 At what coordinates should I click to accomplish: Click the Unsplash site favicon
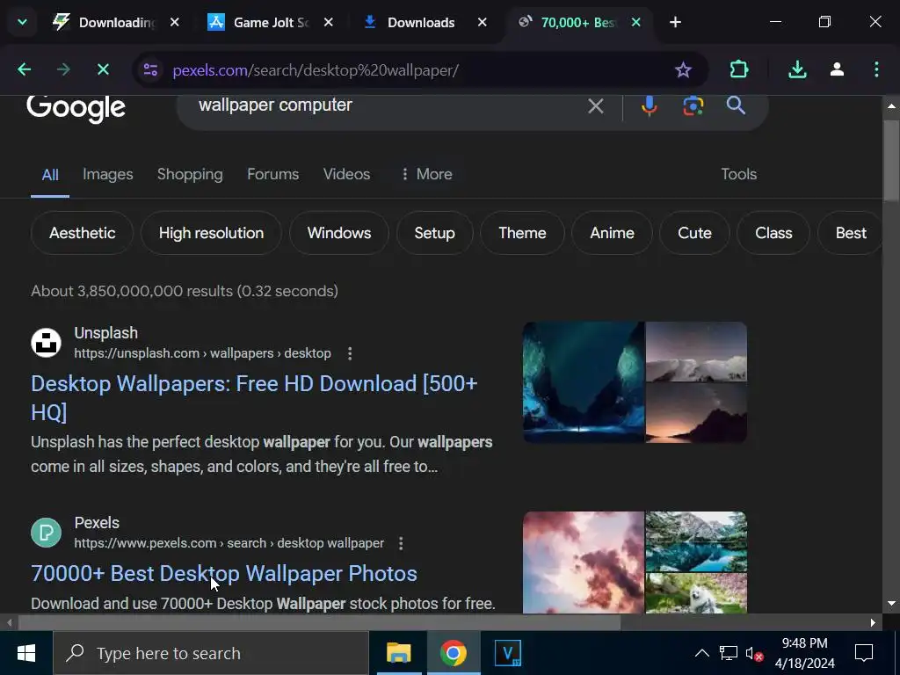46,343
